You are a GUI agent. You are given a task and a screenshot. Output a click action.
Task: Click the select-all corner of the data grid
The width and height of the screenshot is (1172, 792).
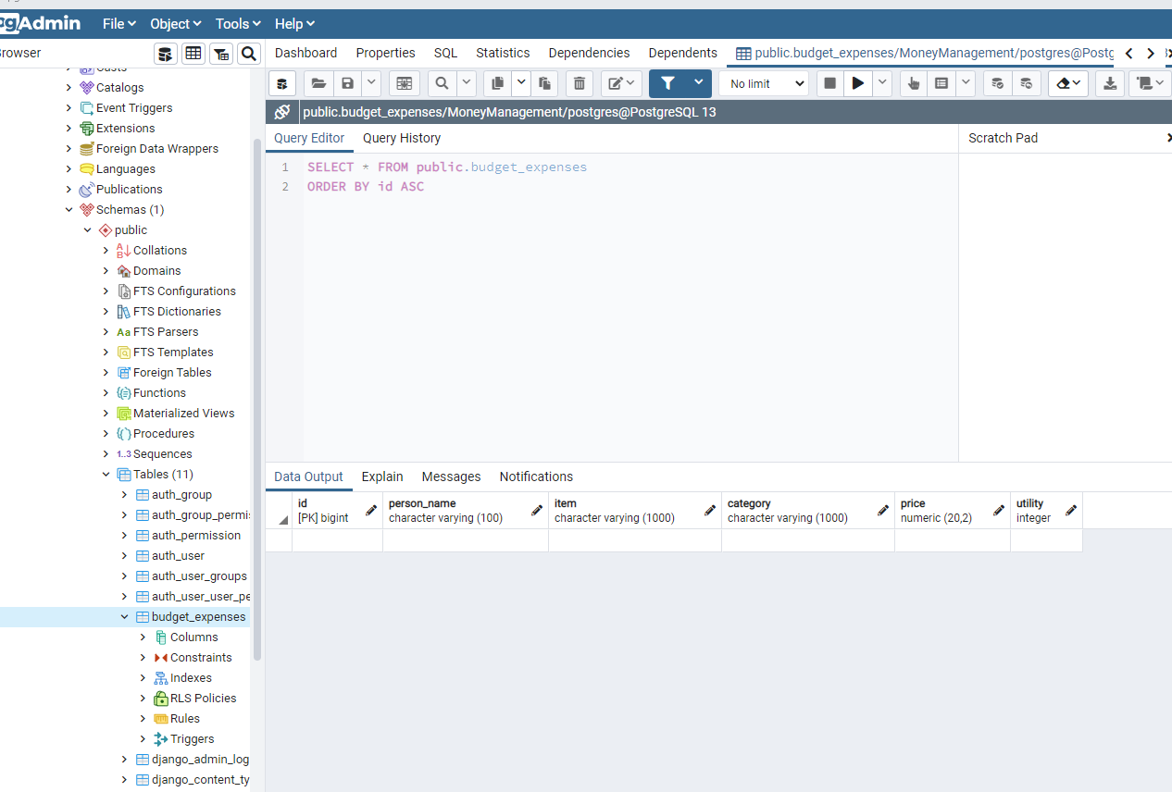(279, 511)
